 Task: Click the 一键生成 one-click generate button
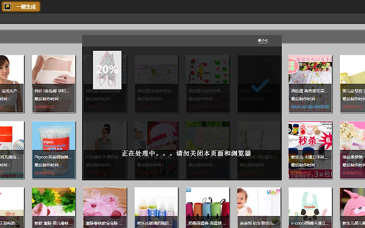click(x=21, y=6)
